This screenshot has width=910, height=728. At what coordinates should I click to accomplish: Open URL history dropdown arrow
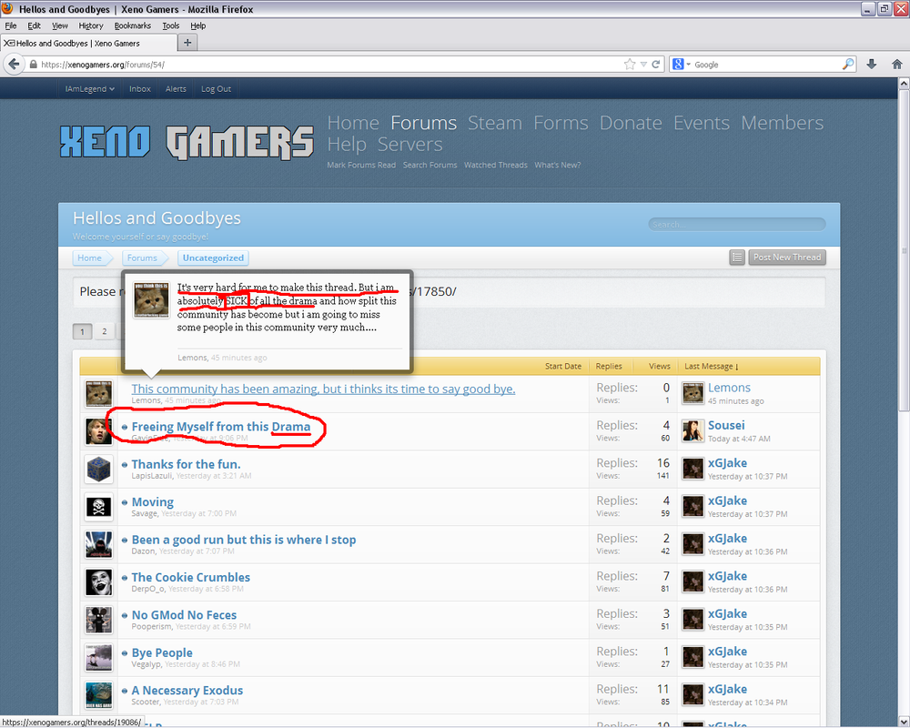coord(643,65)
